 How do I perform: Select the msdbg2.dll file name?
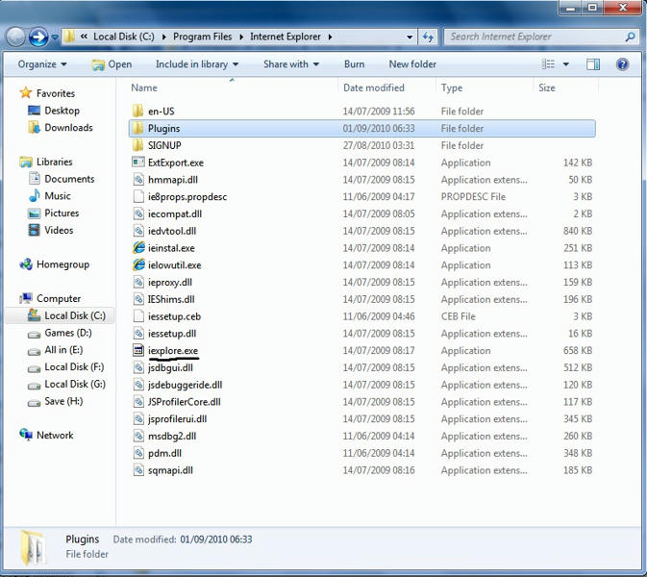[x=172, y=436]
